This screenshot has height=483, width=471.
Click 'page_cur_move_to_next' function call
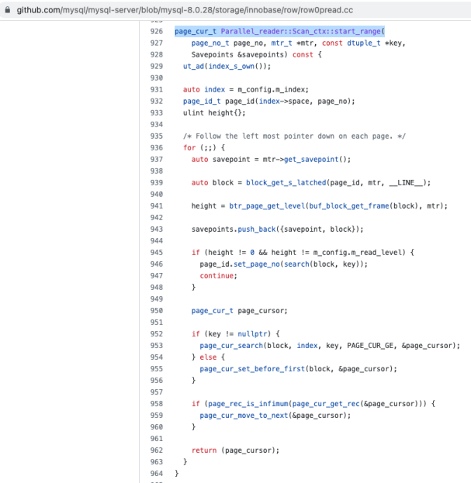pyautogui.click(x=244, y=416)
